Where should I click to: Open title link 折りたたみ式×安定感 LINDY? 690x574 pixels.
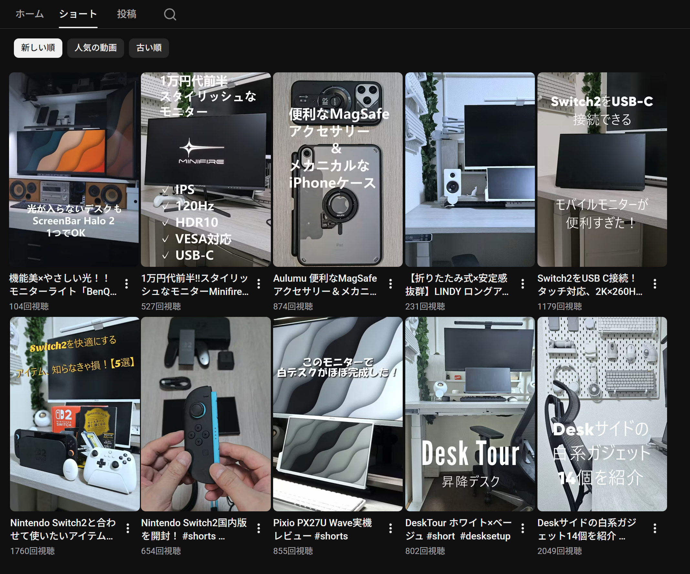(x=457, y=285)
